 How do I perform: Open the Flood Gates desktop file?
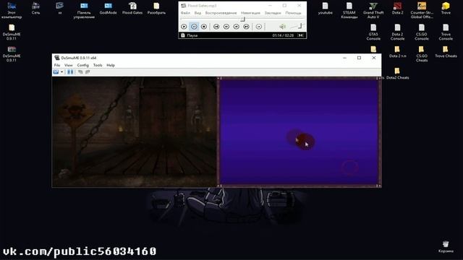click(x=132, y=8)
